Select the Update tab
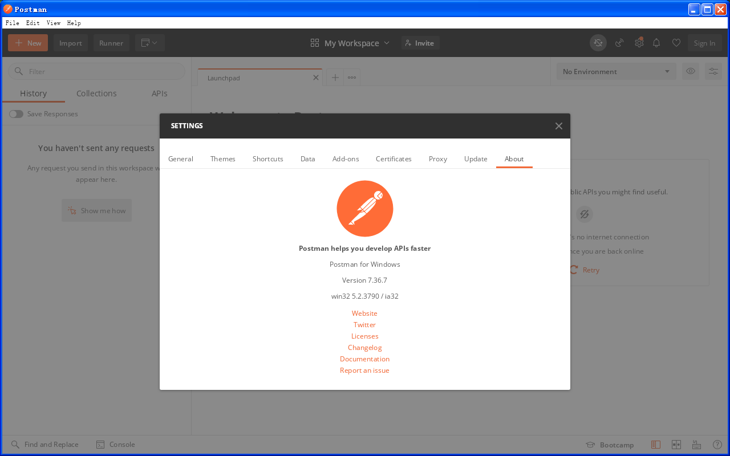 point(476,159)
